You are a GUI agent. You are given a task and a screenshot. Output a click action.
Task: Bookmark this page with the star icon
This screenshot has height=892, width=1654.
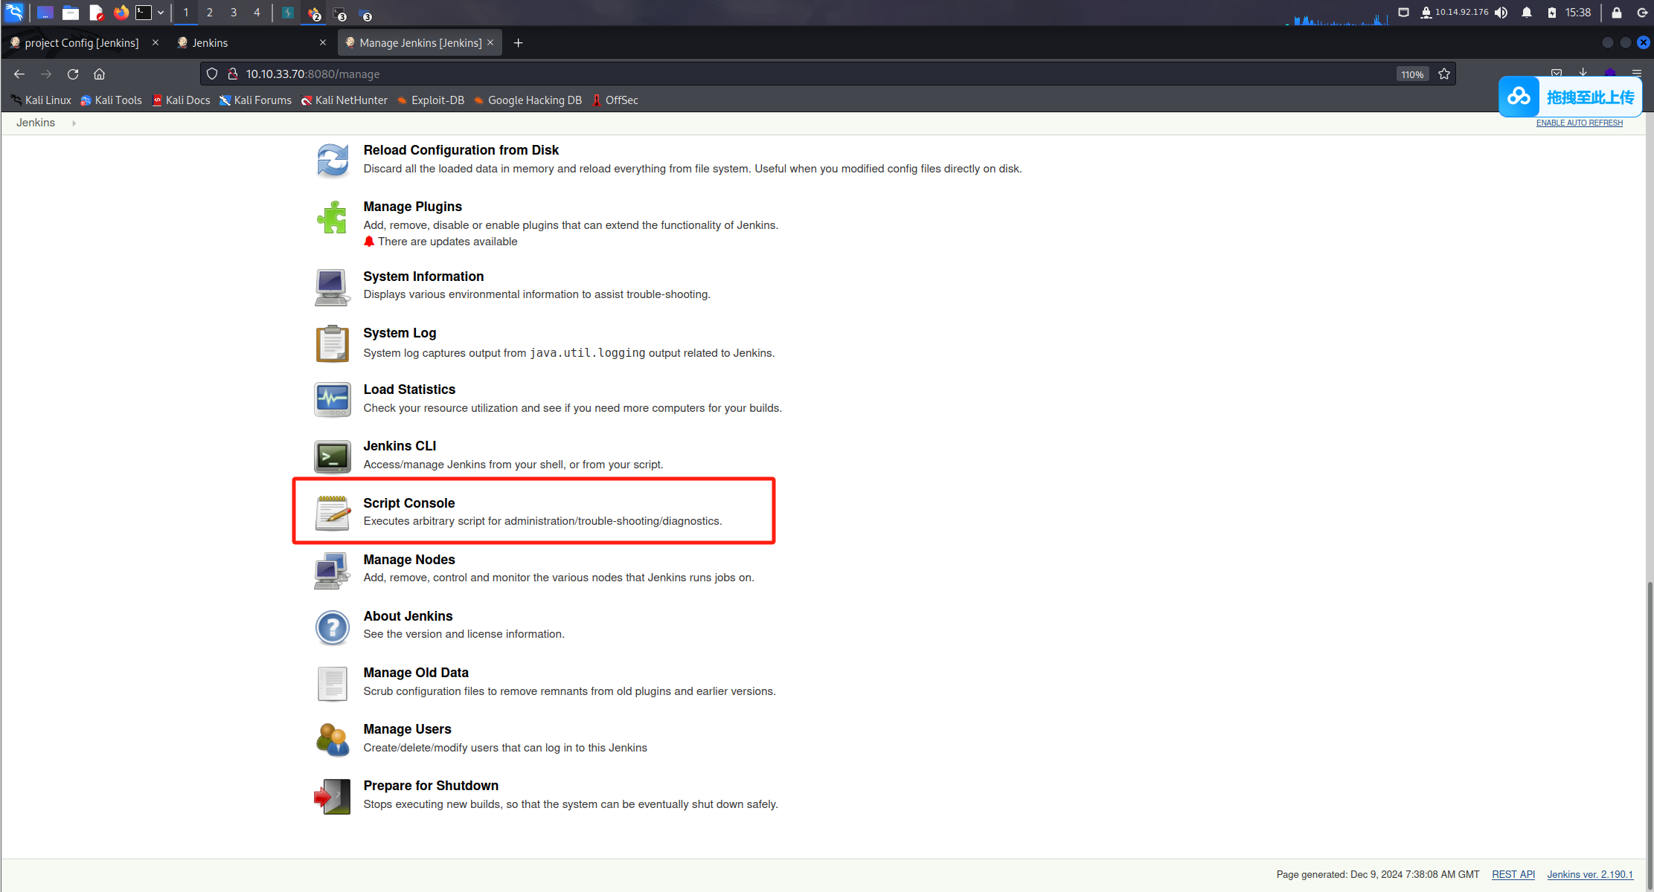(x=1444, y=74)
